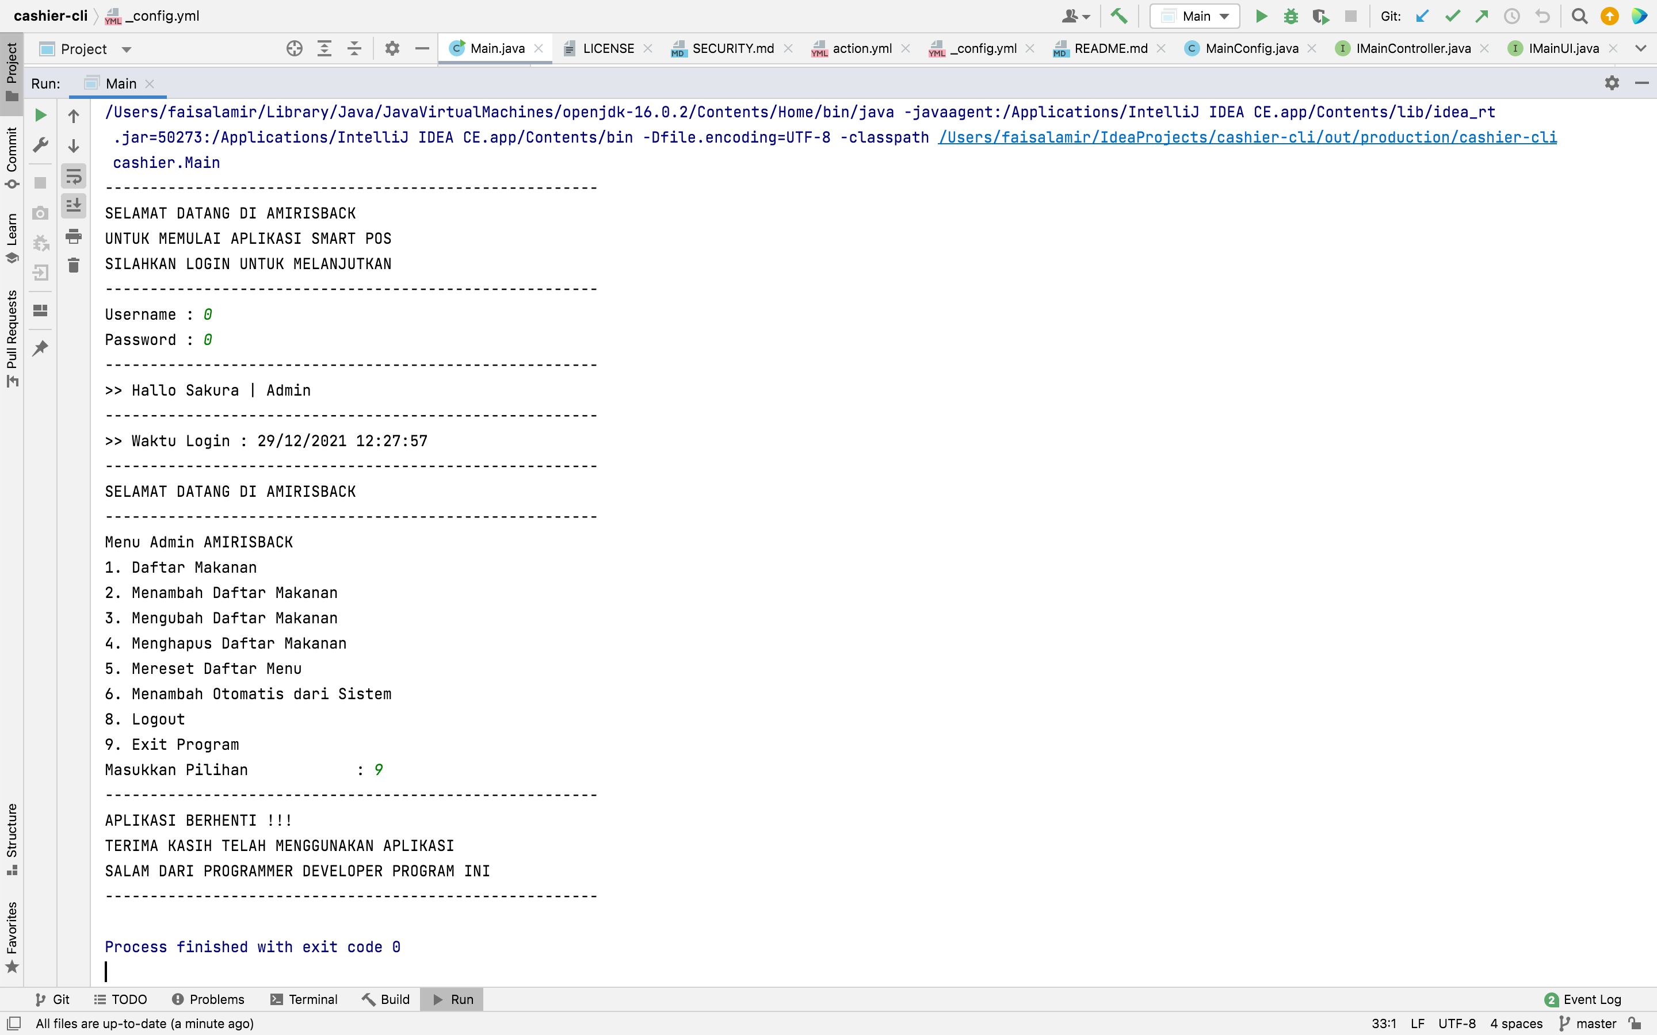This screenshot has height=1035, width=1657.
Task: Click the Git Update Project arrow
Action: click(1422, 17)
